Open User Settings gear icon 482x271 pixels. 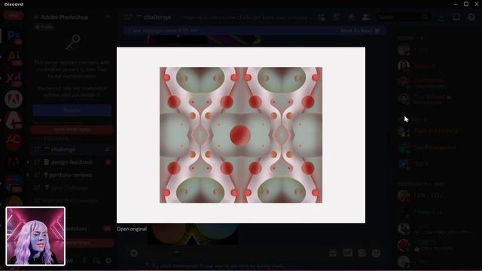pos(108,260)
